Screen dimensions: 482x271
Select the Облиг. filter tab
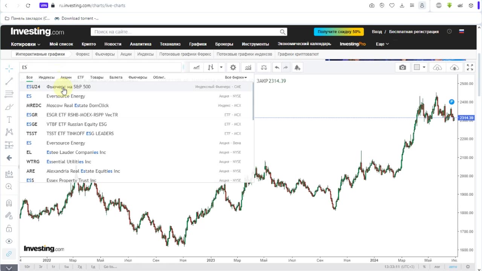(159, 77)
